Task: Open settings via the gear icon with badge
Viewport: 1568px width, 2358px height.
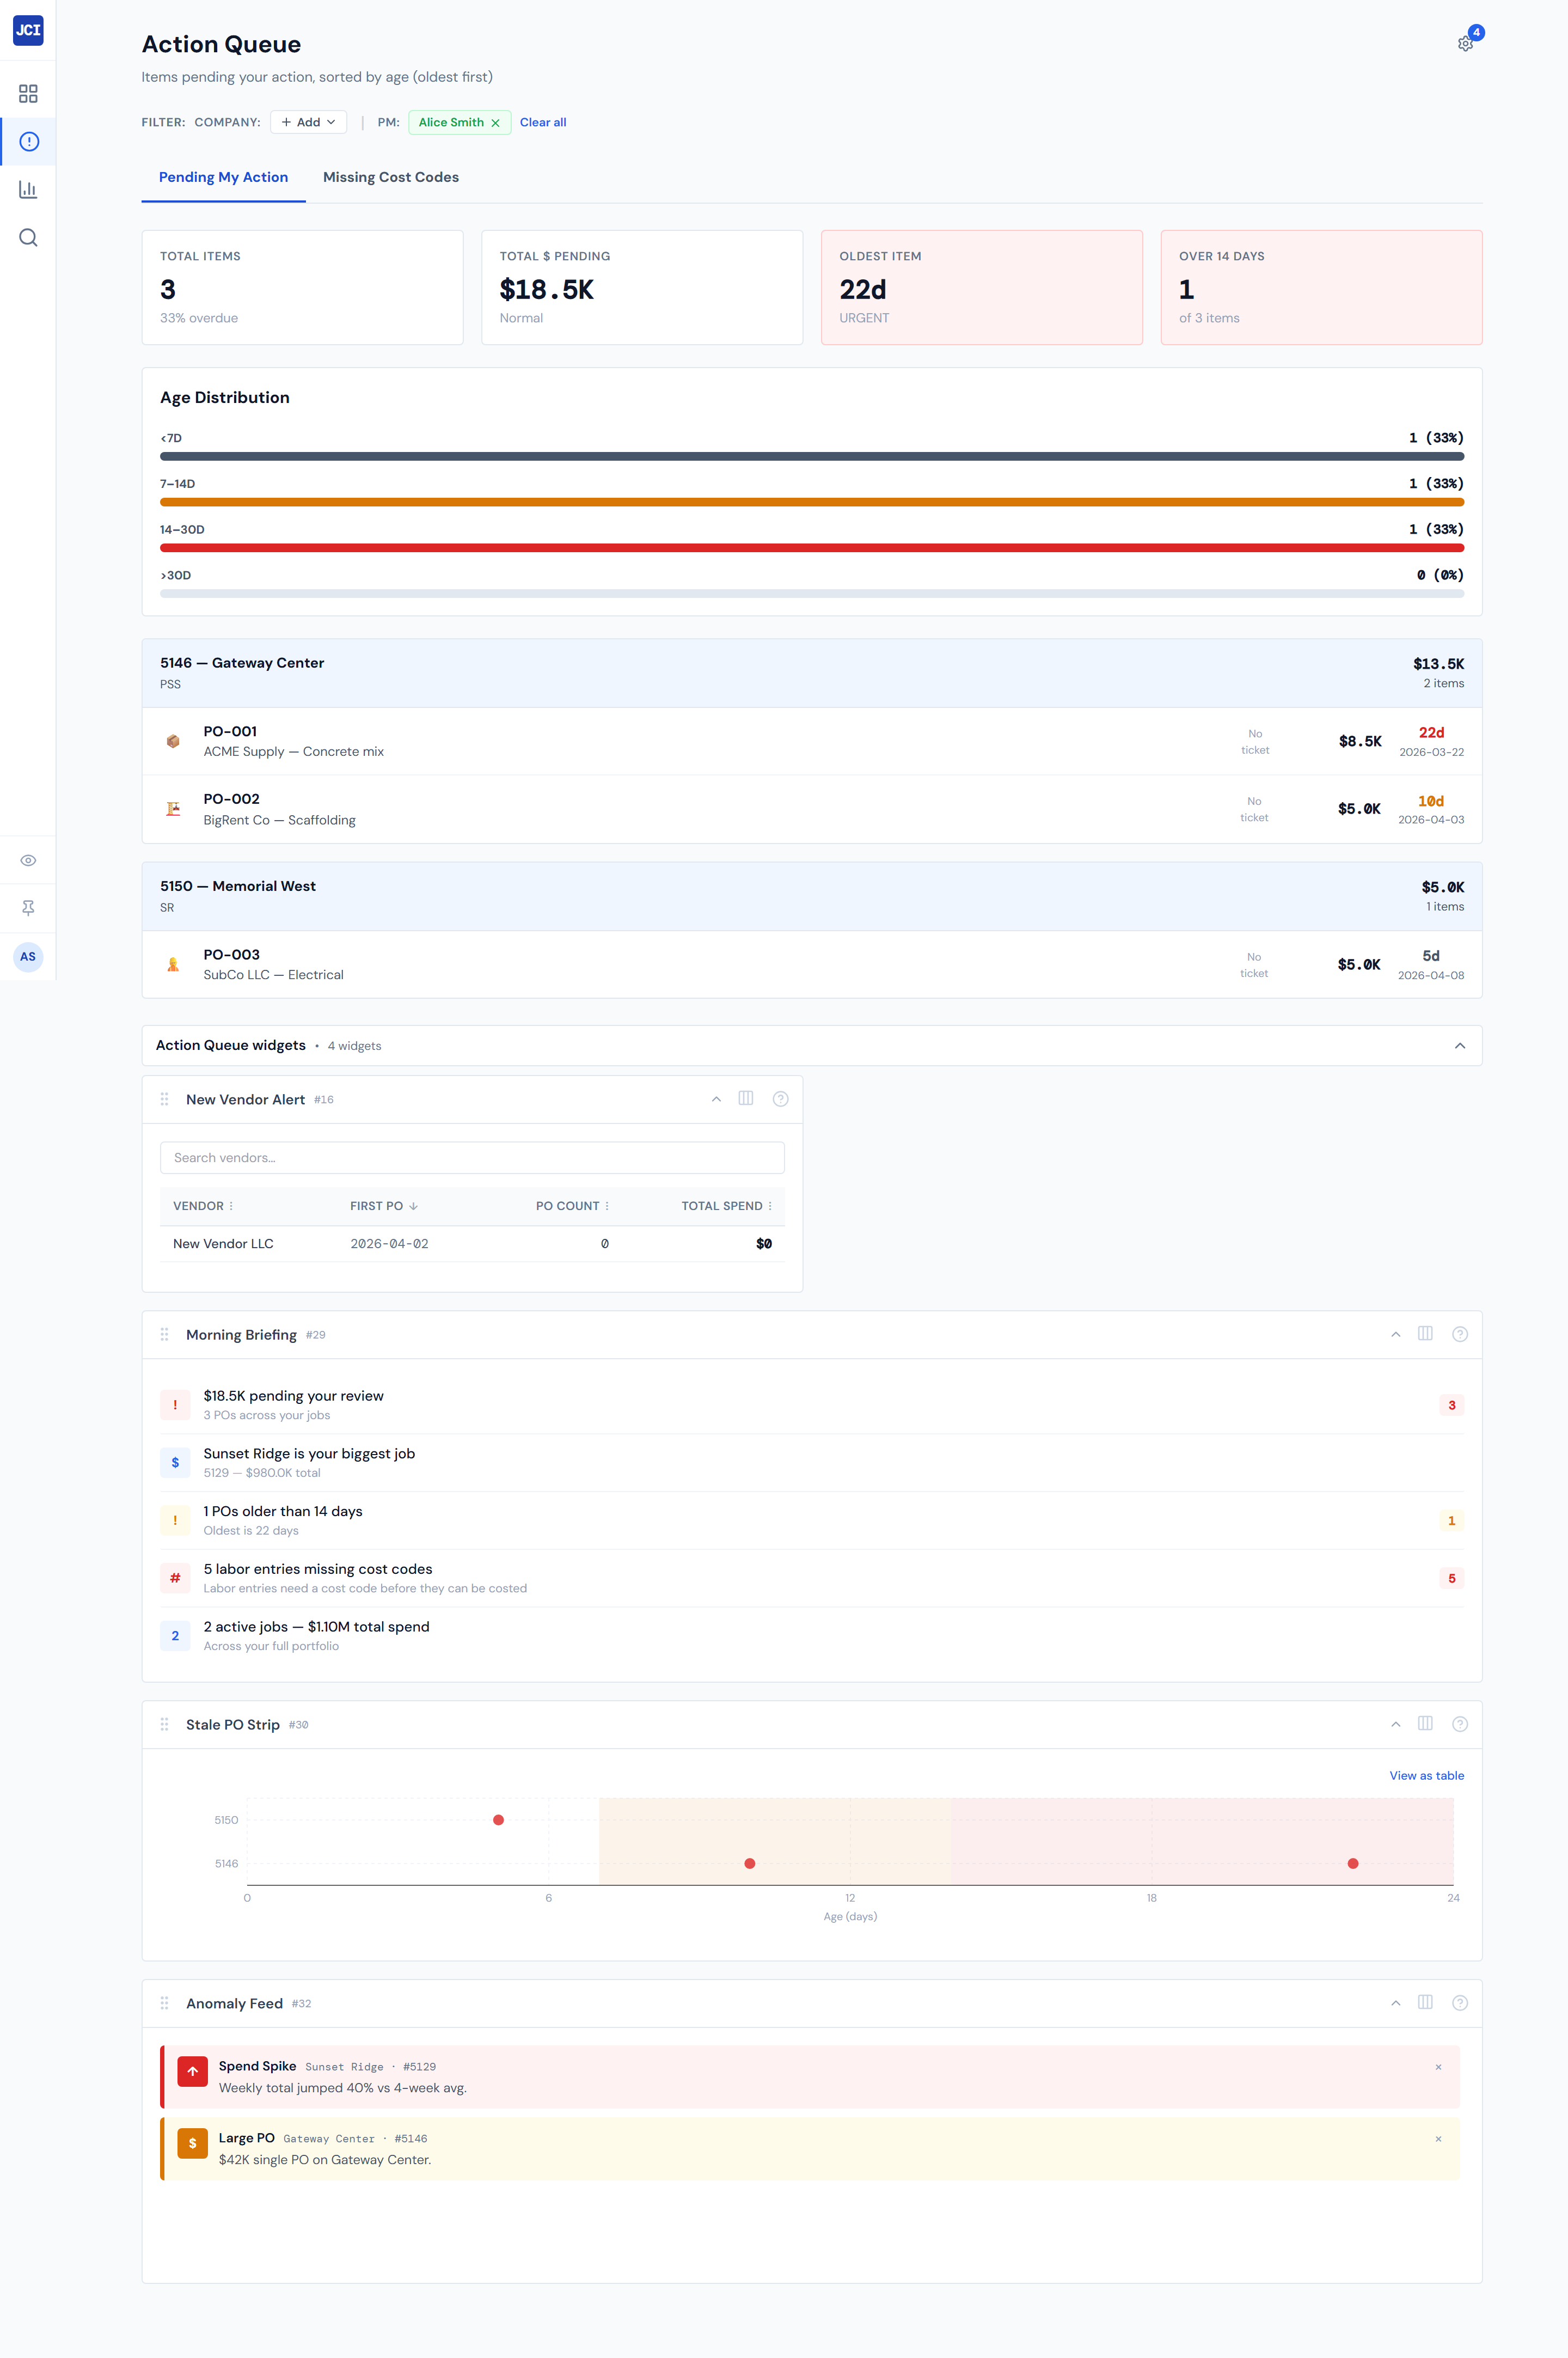Action: (x=1465, y=43)
